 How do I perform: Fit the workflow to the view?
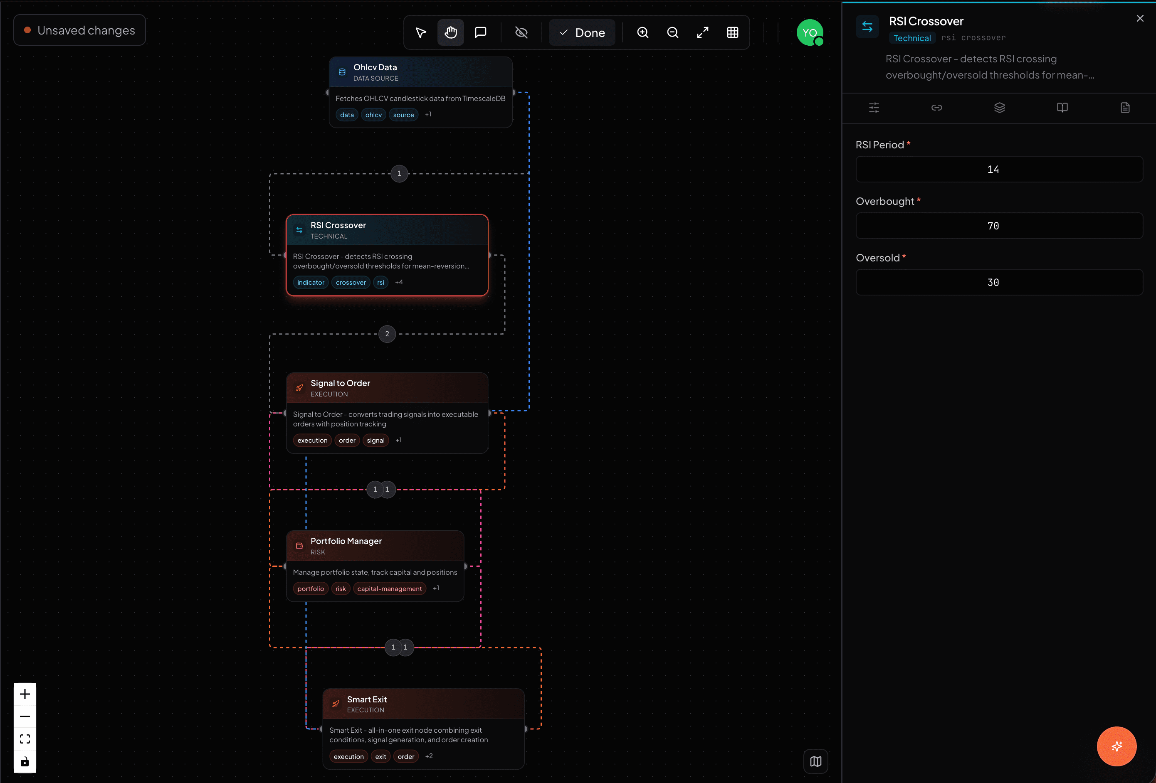(702, 32)
